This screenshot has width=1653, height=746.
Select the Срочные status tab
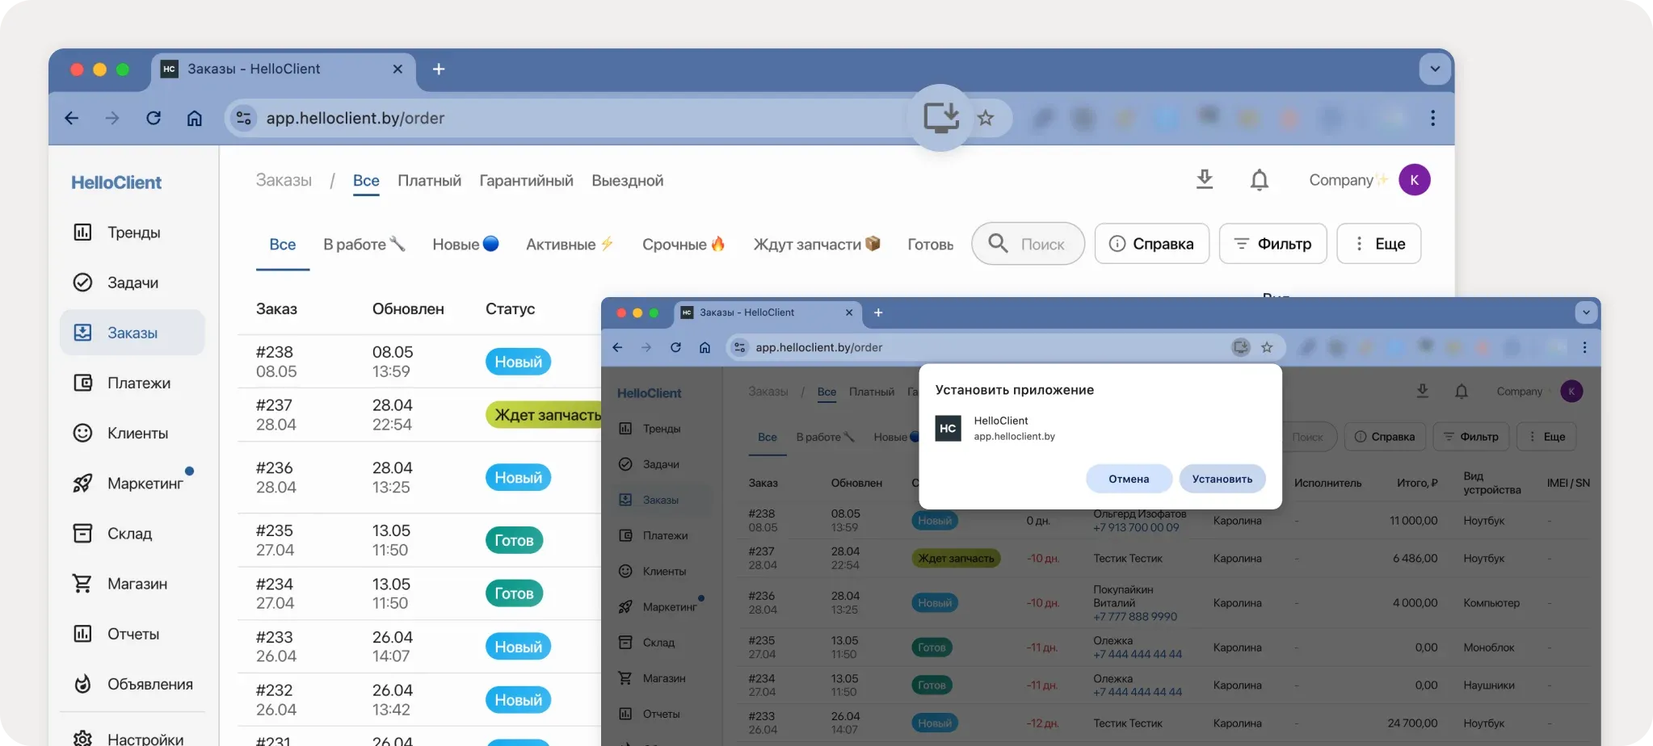pos(683,245)
